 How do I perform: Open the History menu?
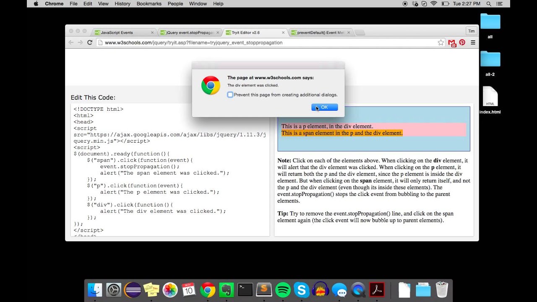pos(123,4)
